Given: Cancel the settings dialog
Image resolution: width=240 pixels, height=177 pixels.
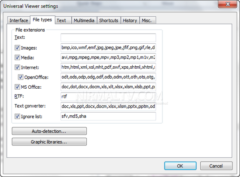Looking at the screenshot, I should [x=216, y=166].
